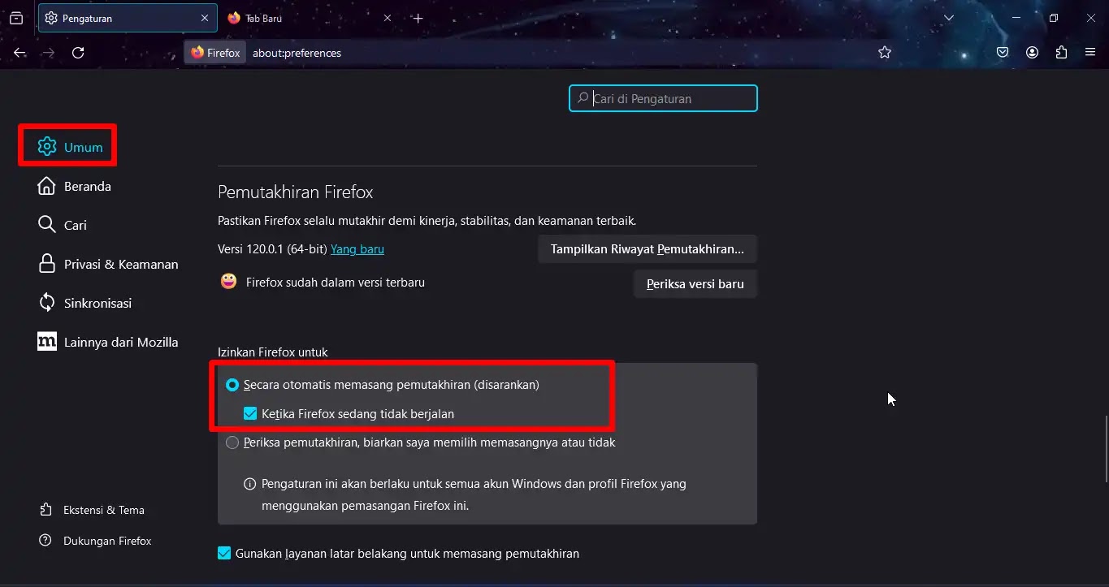Click the Firefox sudah dalam versi terbaru text
The width and height of the screenshot is (1109, 587).
(x=336, y=283)
